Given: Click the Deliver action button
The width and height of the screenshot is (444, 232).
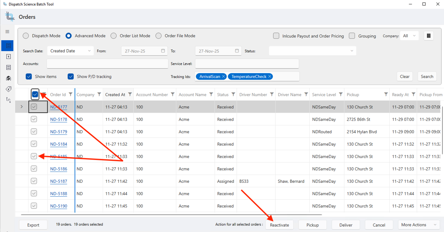Looking at the screenshot, I should point(346,225).
